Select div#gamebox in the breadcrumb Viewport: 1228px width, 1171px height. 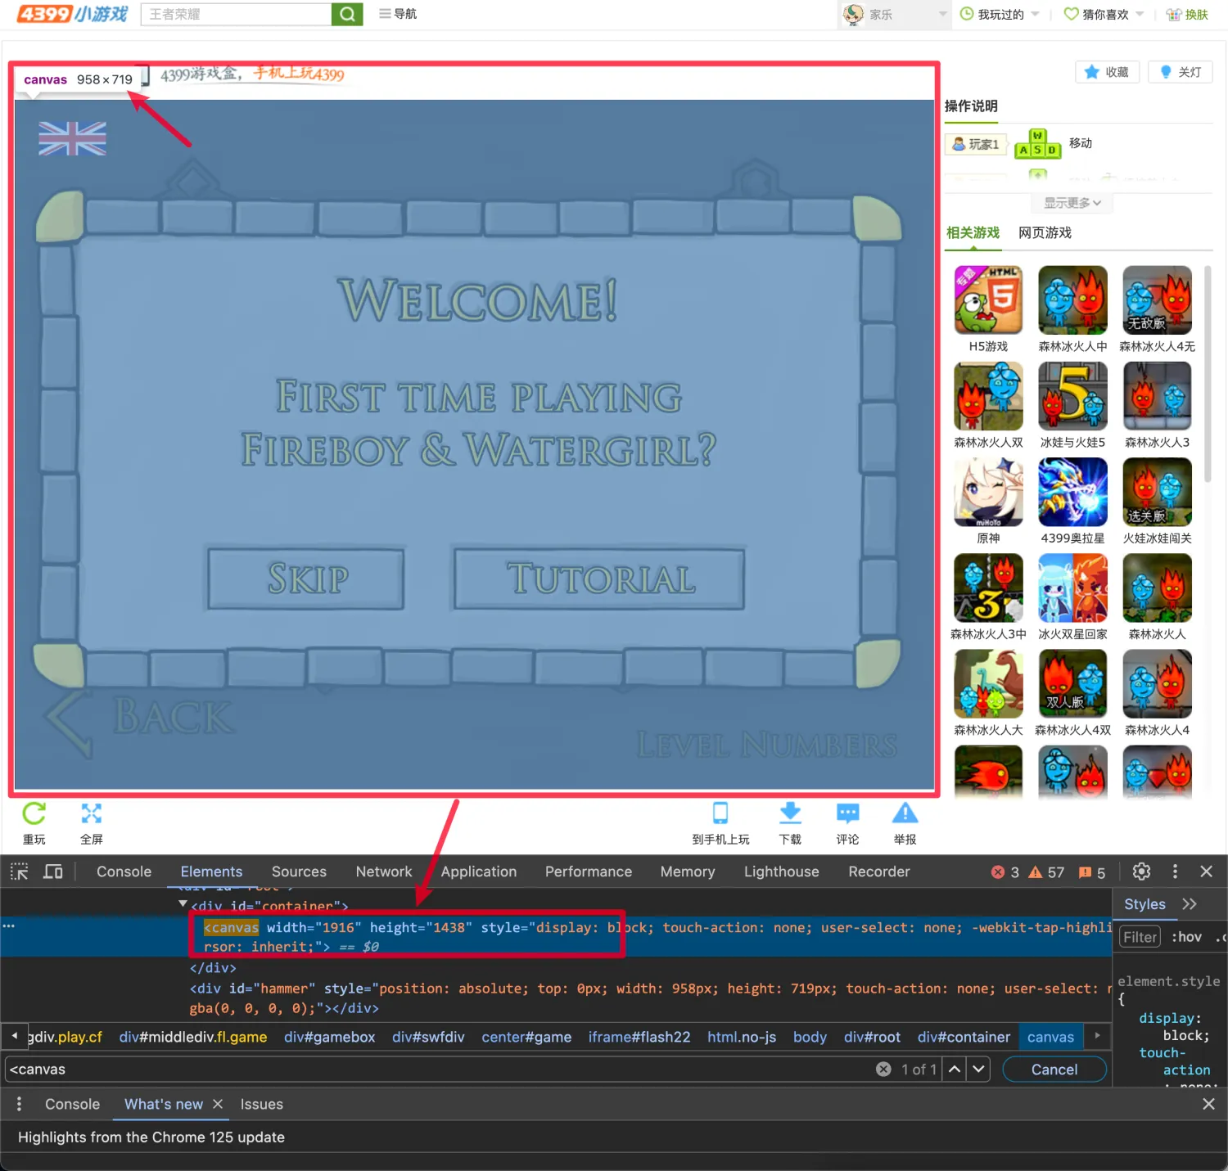coord(329,1037)
